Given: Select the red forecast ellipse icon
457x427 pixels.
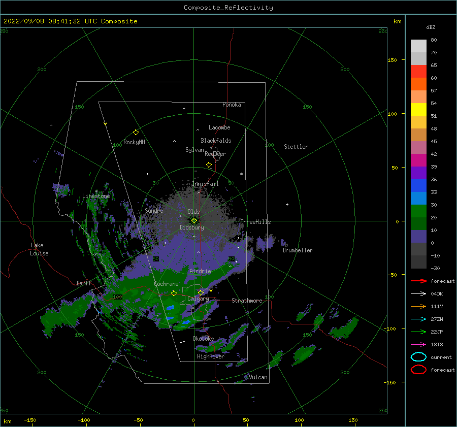Looking at the screenshot, I should coord(418,370).
